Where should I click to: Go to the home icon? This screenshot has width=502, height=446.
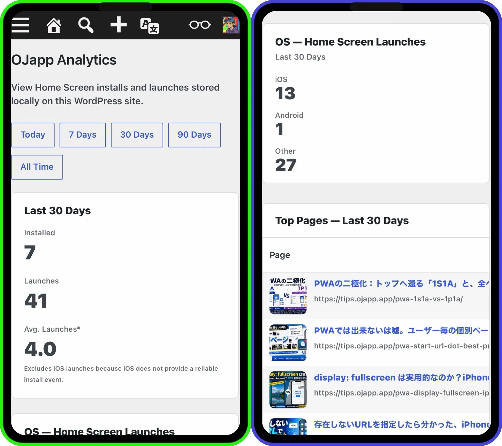(x=54, y=25)
